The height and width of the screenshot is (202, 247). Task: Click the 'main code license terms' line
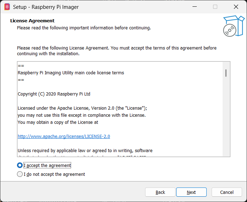tap(71, 73)
